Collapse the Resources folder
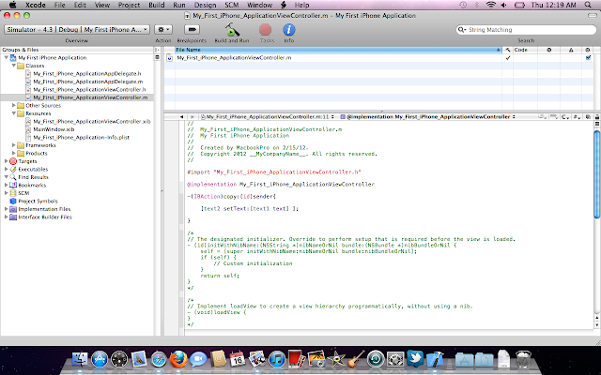This screenshot has width=601, height=375. tap(13, 113)
